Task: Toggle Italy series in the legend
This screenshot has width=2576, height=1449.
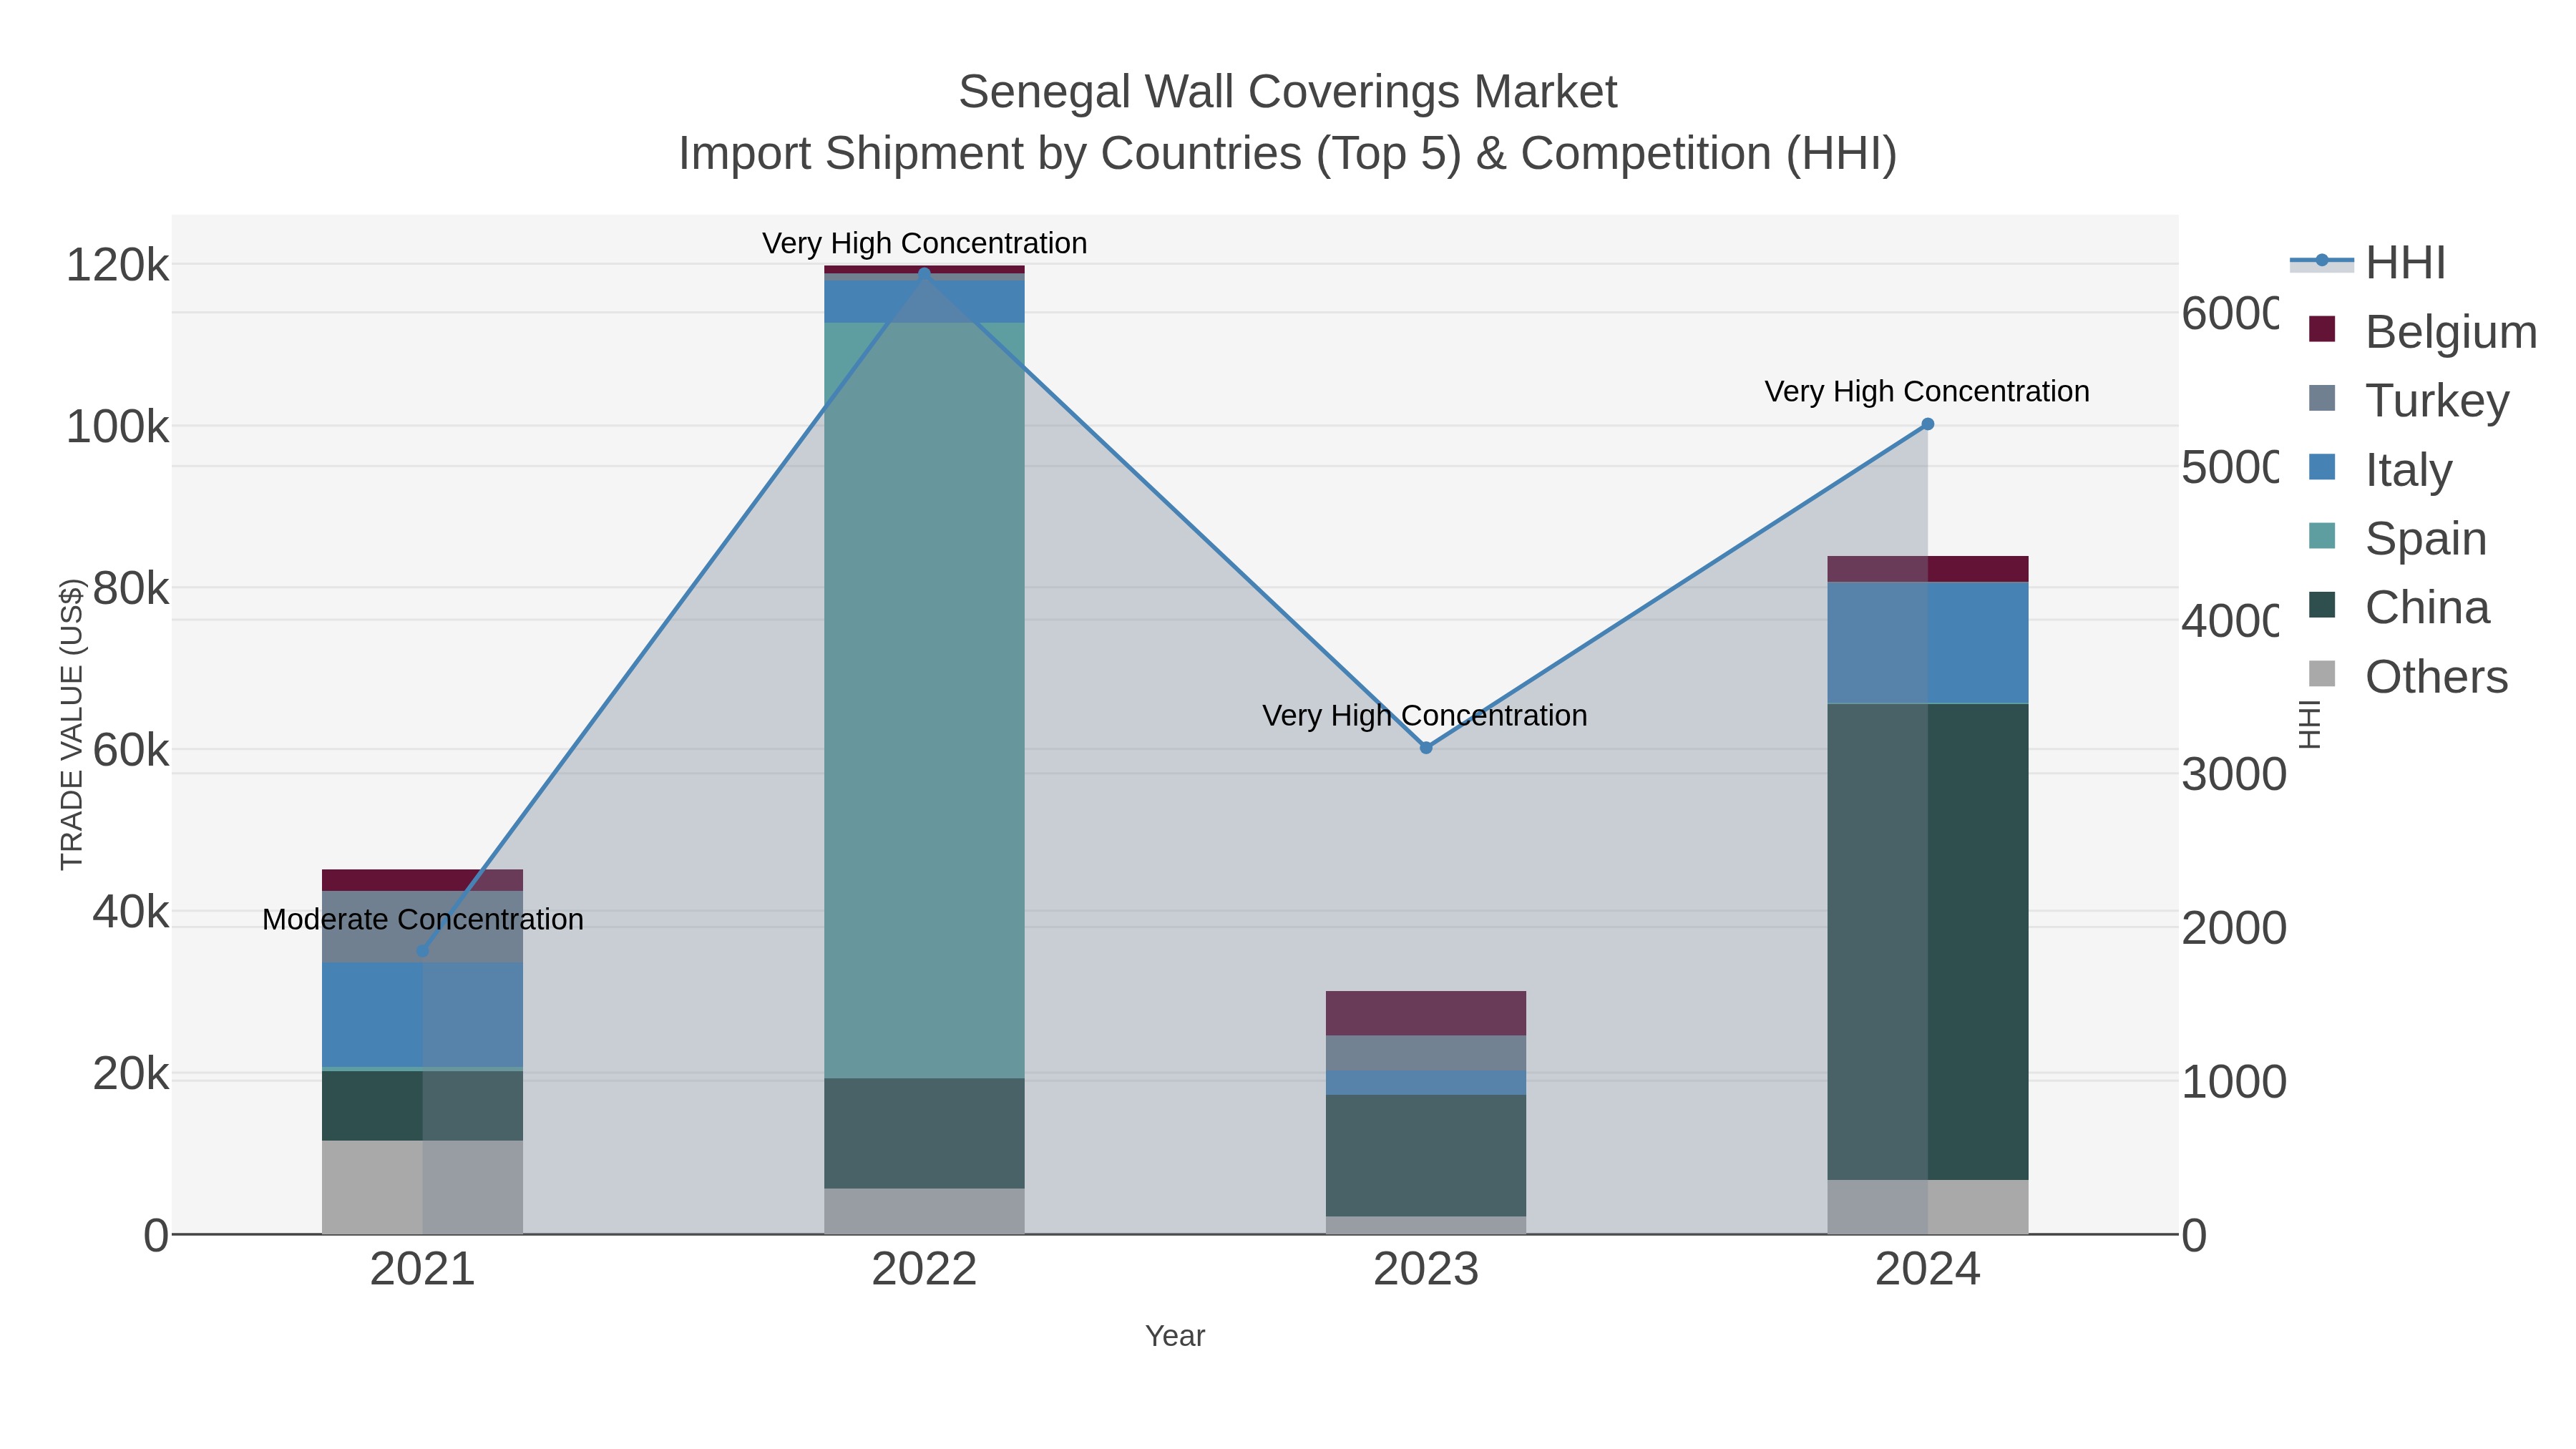Action: (x=2380, y=469)
